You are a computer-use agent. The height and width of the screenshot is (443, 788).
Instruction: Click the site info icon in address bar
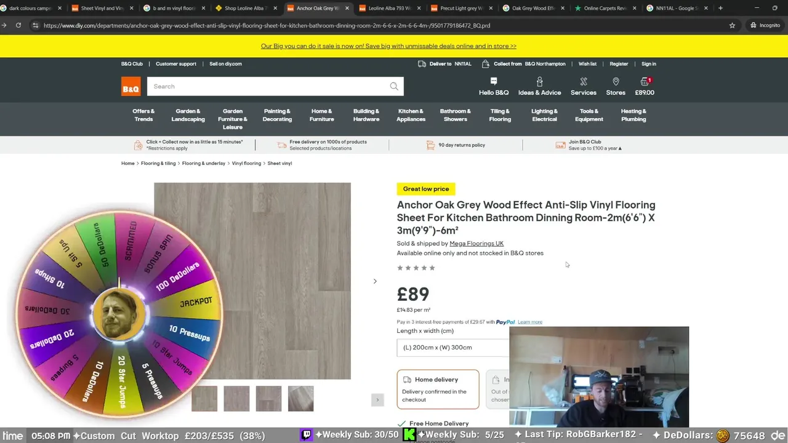[35, 25]
